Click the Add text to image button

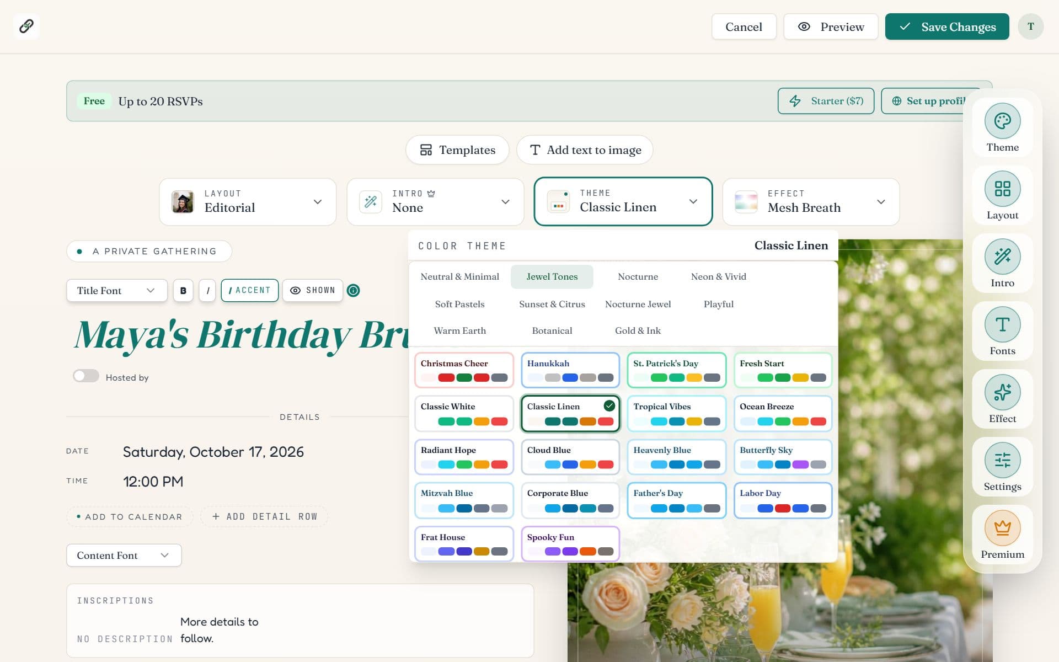585,150
